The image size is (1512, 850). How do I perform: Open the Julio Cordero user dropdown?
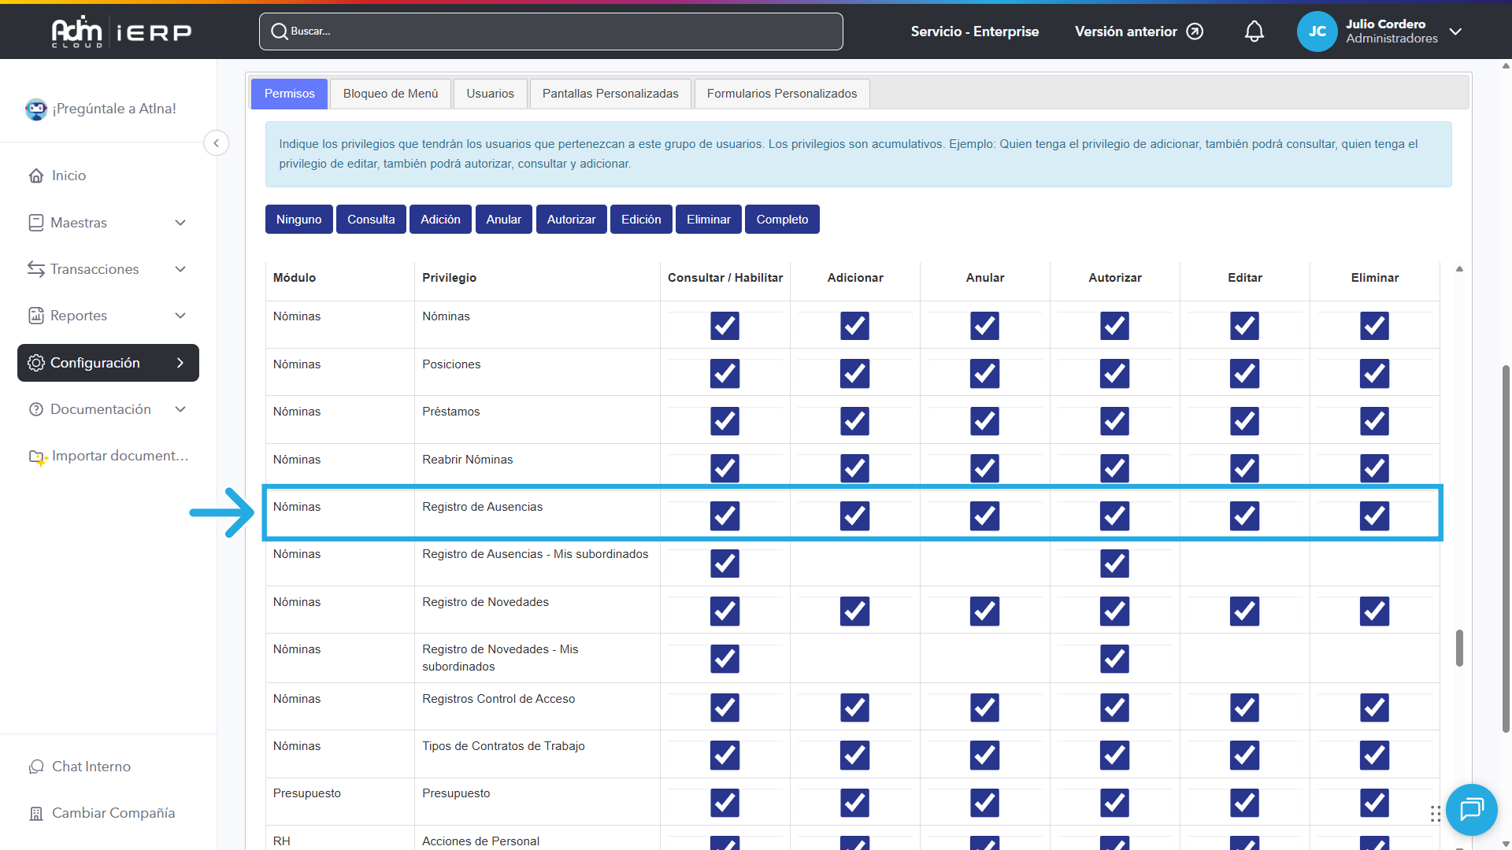1455,31
